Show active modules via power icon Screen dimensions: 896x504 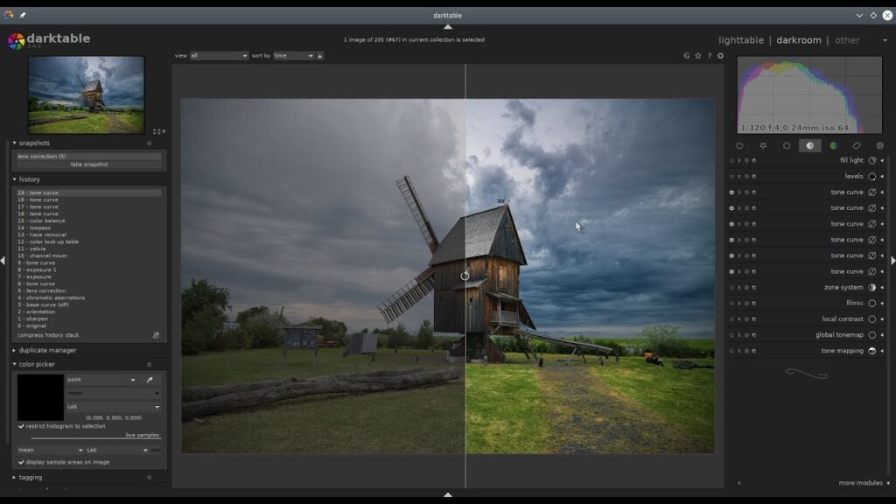pyautogui.click(x=739, y=146)
